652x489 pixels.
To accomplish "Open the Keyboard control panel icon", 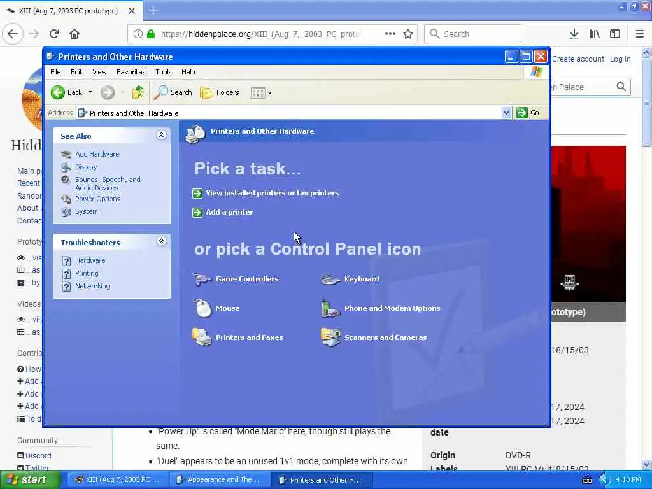I will (330, 279).
